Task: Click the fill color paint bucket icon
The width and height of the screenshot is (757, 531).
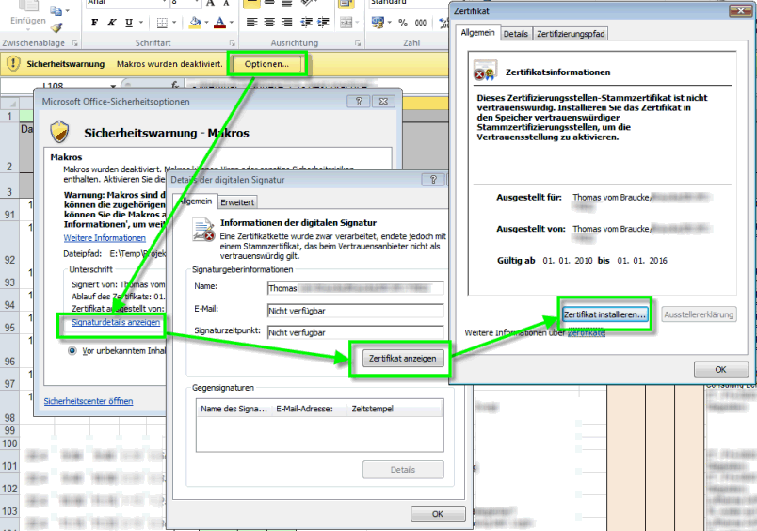Action: tap(195, 22)
